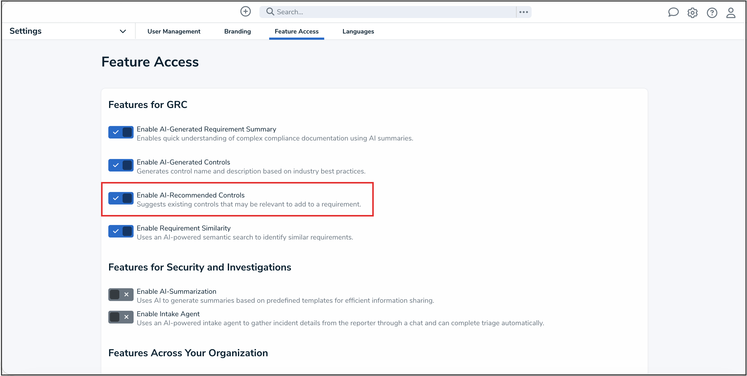Open the Branding tab

[x=237, y=31]
